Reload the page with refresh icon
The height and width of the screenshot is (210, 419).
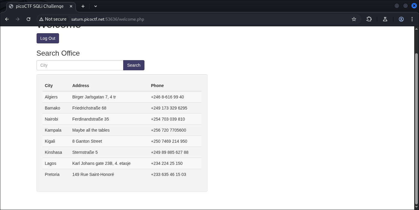pyautogui.click(x=28, y=19)
